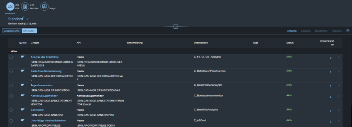Expand the collapsed header filter bar

pos(176,27)
